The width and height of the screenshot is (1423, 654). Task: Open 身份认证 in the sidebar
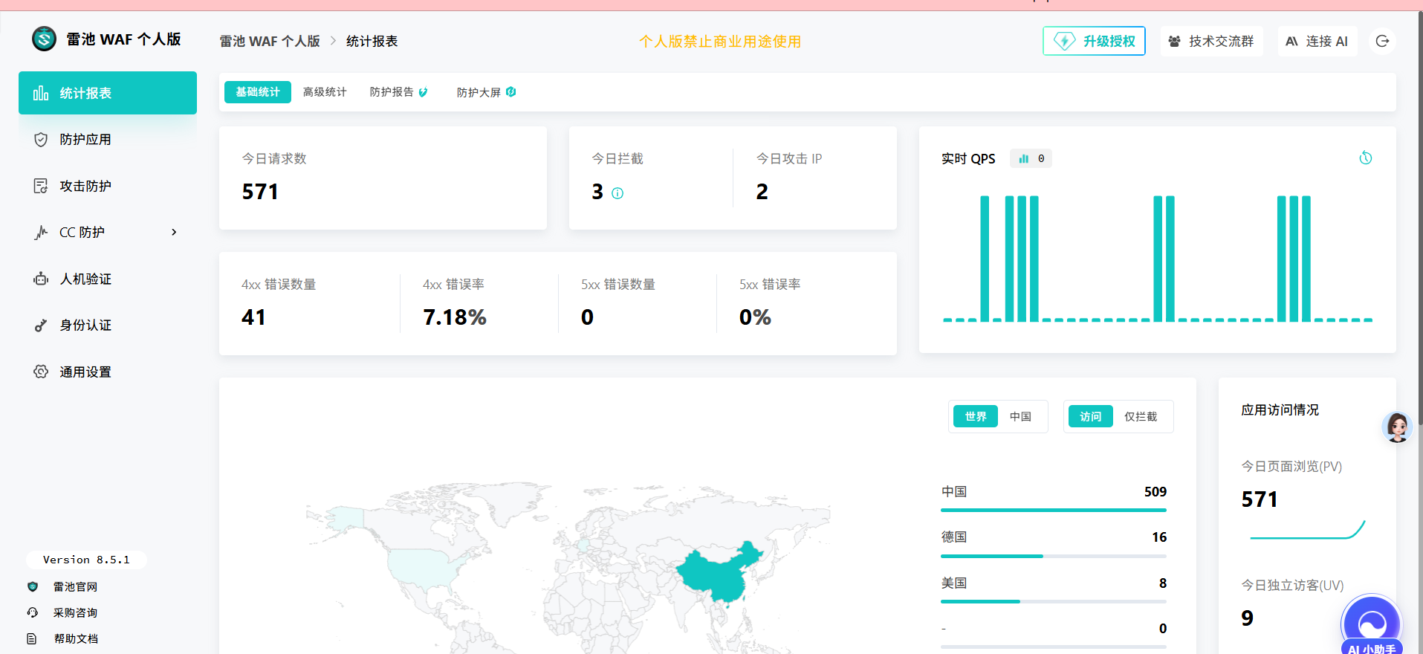(x=108, y=325)
